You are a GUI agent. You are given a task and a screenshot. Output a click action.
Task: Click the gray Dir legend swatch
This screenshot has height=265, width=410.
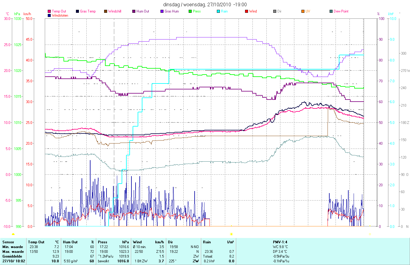coord(275,11)
